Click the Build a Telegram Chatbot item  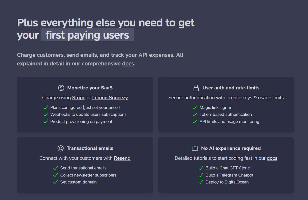(x=229, y=175)
